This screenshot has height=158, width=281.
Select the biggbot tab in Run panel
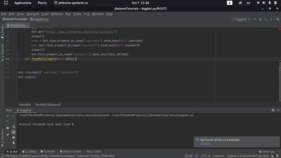click(25, 110)
